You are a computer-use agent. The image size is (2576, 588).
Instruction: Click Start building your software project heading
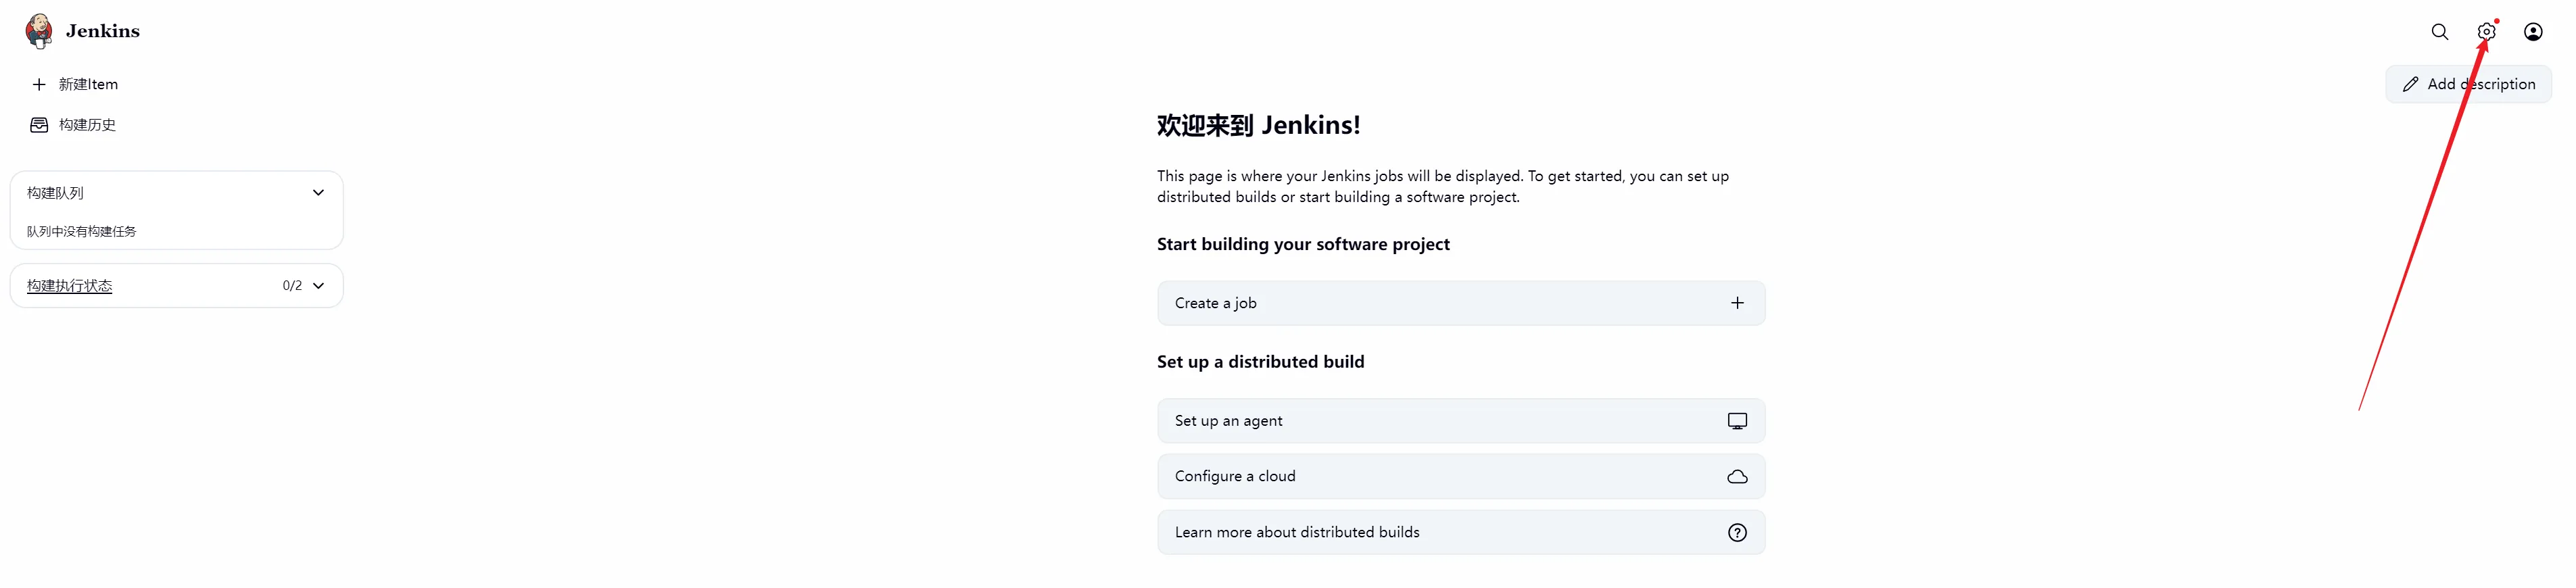tap(1303, 244)
